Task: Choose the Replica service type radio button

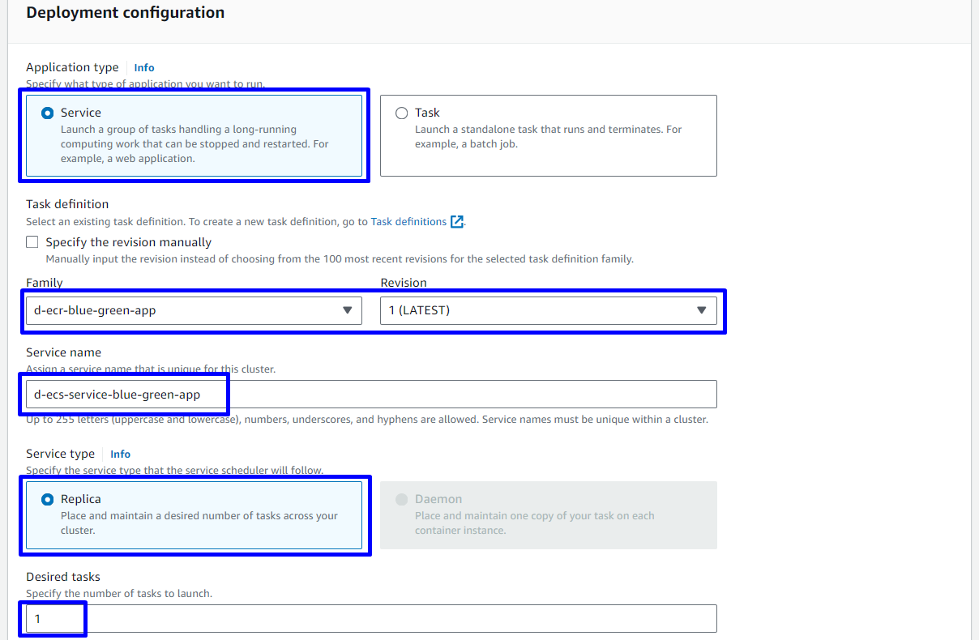Action: (x=48, y=500)
